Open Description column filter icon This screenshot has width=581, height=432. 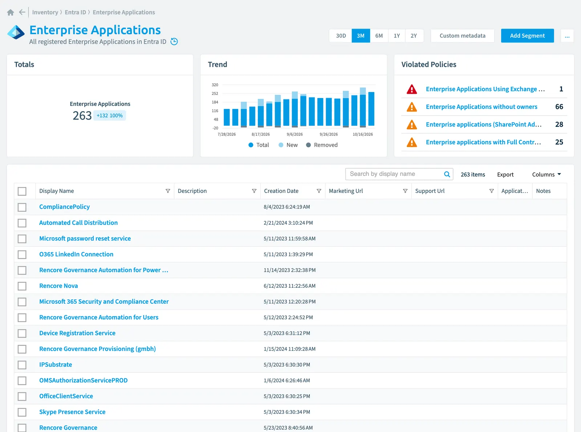click(254, 191)
